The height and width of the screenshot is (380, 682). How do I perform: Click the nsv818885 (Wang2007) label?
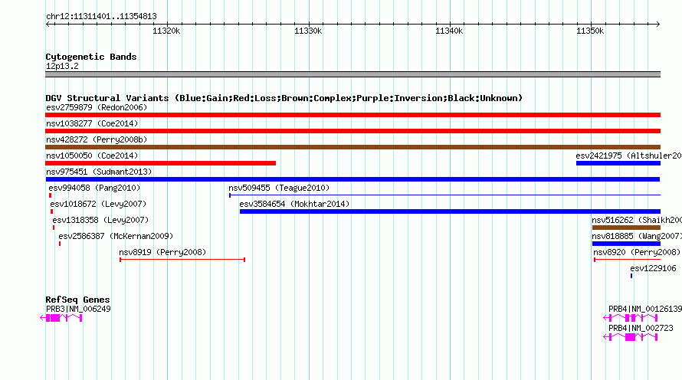click(636, 236)
